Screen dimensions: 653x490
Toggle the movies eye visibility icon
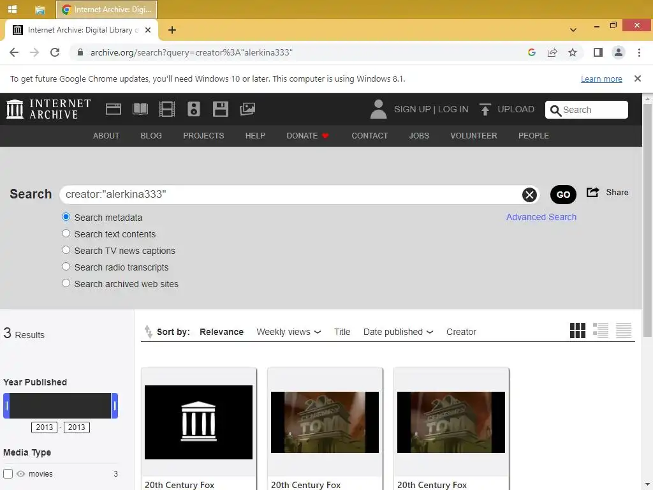click(20, 474)
